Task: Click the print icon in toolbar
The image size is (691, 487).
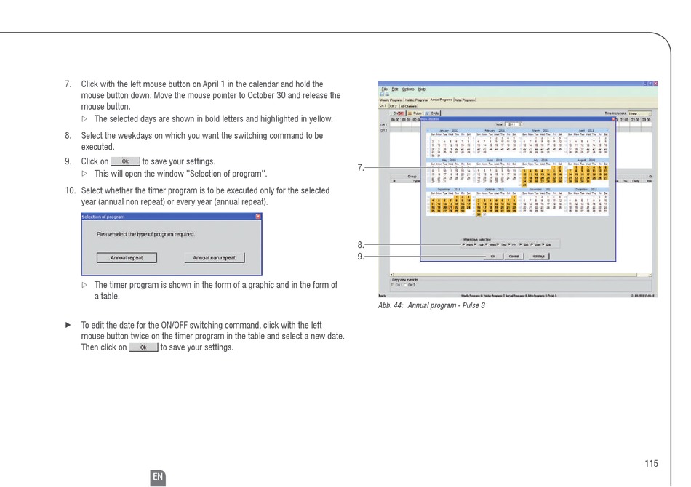Action: point(387,94)
